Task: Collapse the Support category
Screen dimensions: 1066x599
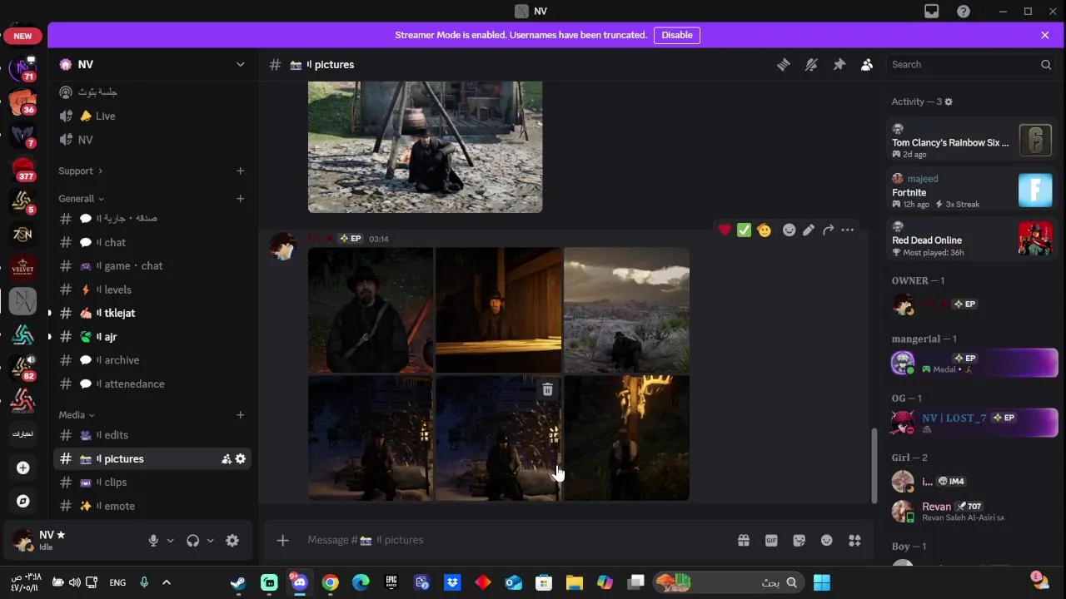Action: pos(80,171)
